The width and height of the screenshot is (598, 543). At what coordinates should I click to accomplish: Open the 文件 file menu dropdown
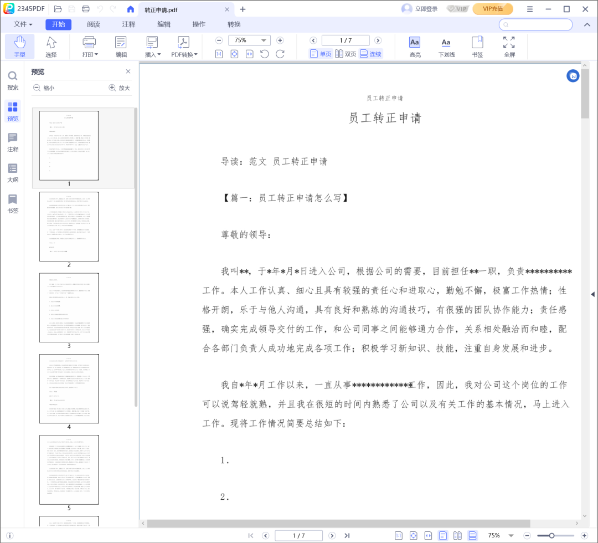pyautogui.click(x=23, y=24)
